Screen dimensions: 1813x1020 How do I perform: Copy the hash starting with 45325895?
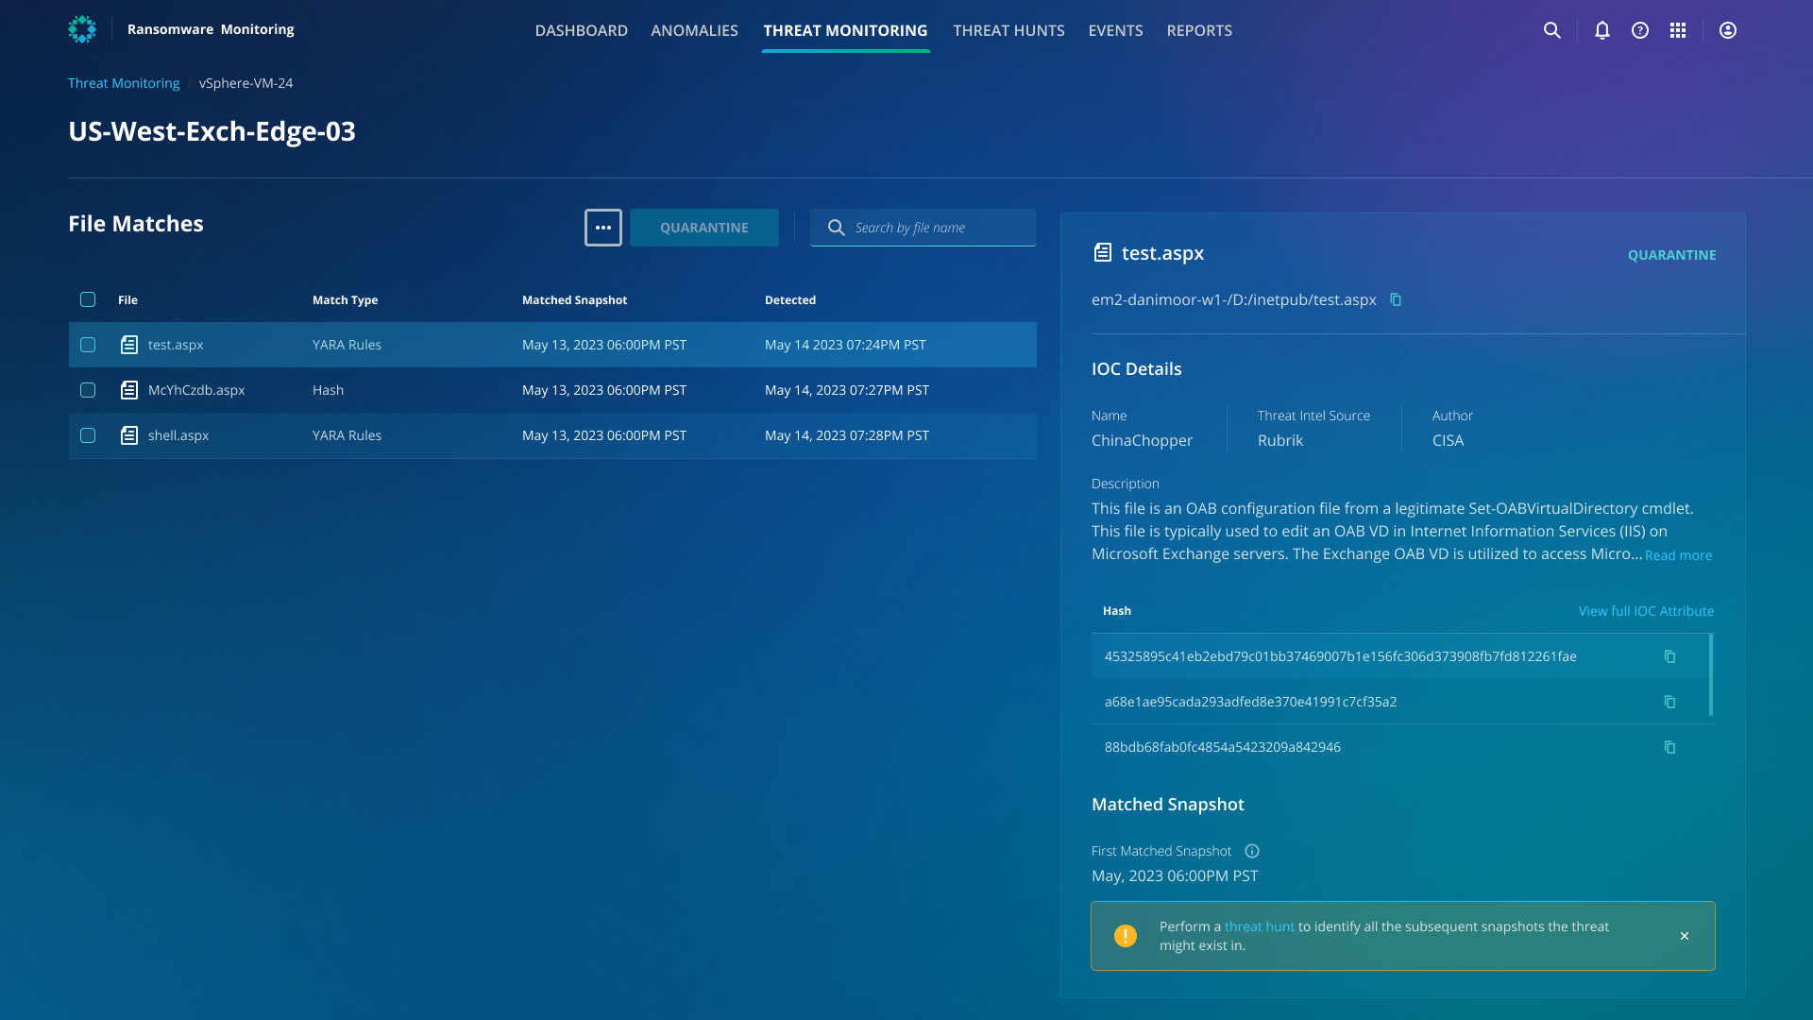point(1669,656)
